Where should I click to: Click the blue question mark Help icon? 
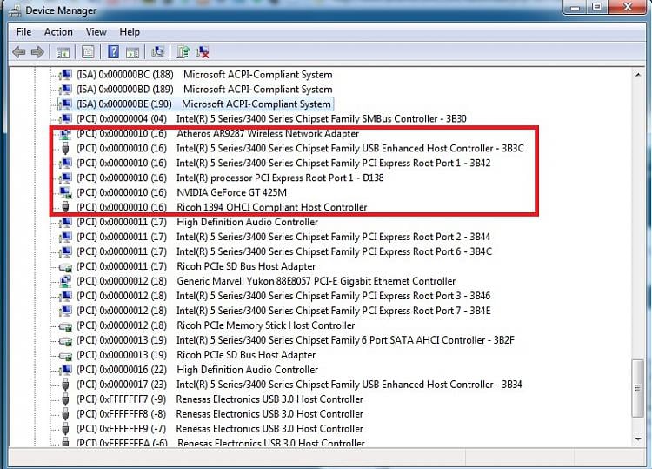[x=113, y=52]
